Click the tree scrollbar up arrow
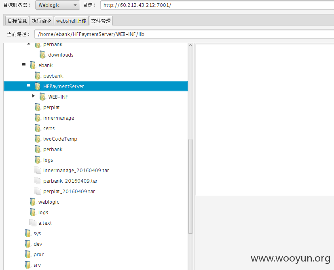This screenshot has height=270, width=334. pyautogui.click(x=190, y=45)
